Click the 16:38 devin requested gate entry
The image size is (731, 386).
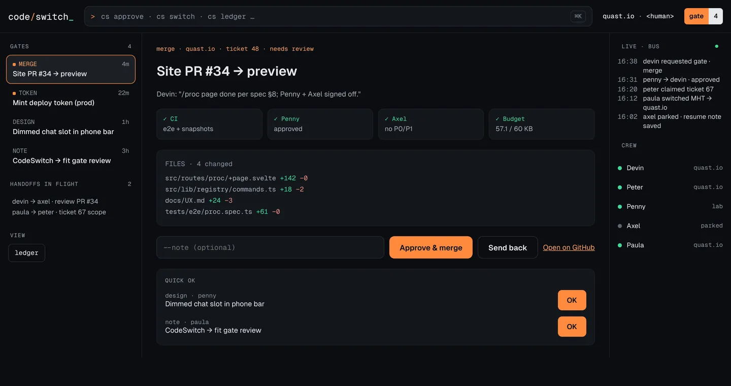tap(670, 66)
